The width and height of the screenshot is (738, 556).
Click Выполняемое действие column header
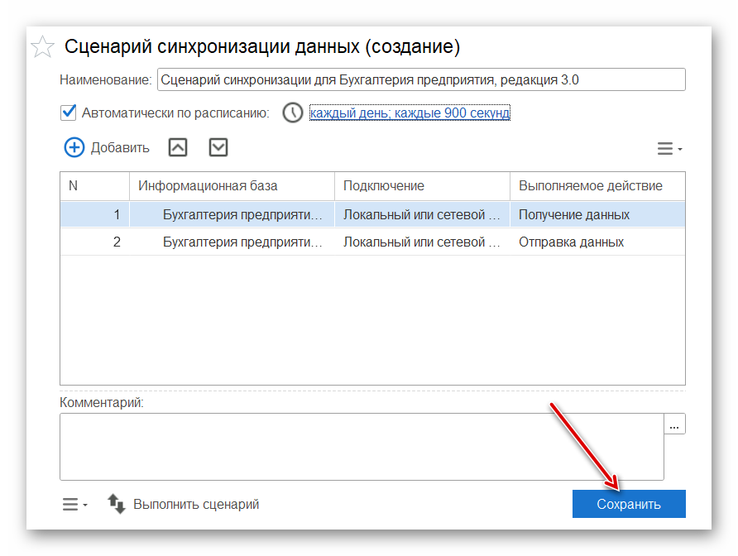[x=597, y=186]
